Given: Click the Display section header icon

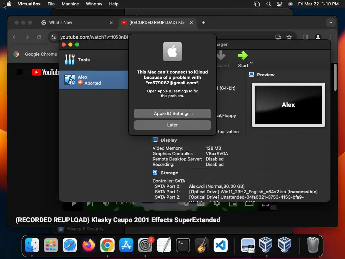Looking at the screenshot, I should (155, 140).
